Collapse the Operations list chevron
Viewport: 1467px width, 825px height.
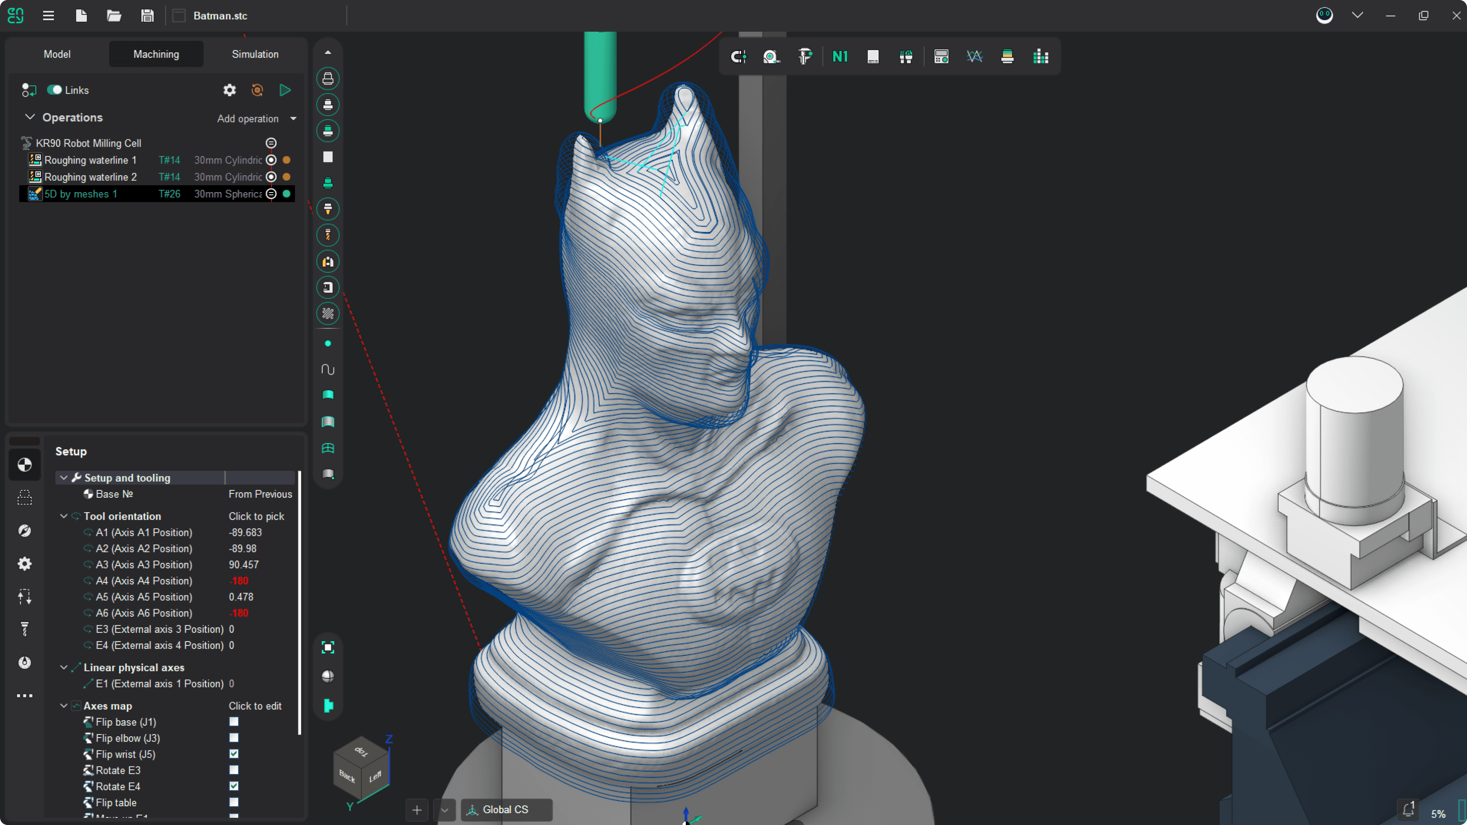pyautogui.click(x=30, y=117)
